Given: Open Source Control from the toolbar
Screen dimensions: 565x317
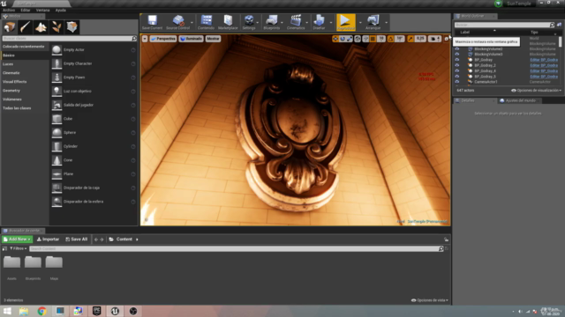Looking at the screenshot, I should (x=177, y=22).
